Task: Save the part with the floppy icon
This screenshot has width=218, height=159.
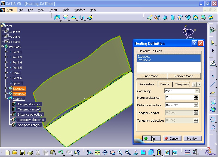Action: 23,152
